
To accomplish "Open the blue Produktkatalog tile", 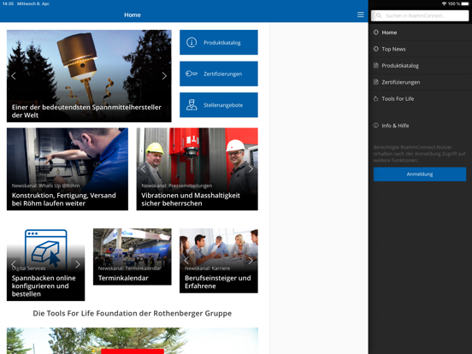I will coord(219,43).
